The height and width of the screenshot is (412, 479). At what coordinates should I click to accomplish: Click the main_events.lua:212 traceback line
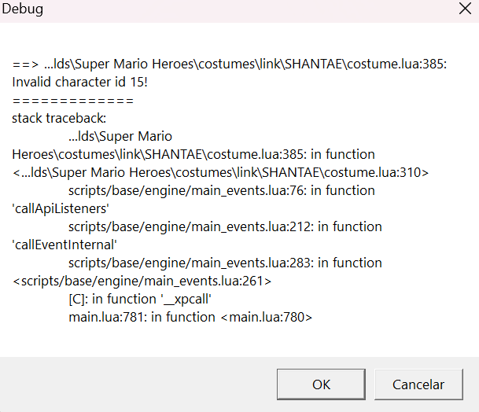[x=225, y=226]
